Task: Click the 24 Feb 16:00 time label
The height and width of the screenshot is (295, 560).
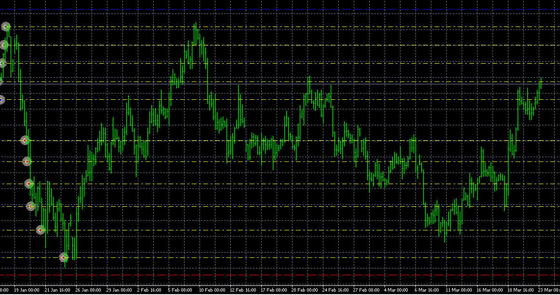Action: pos(335,290)
